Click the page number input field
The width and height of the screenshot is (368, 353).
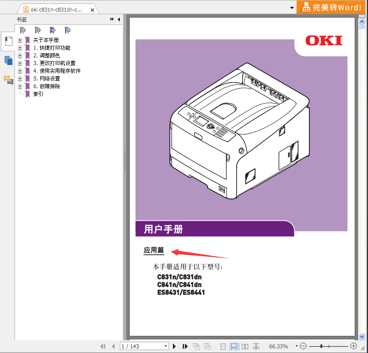coord(142,346)
